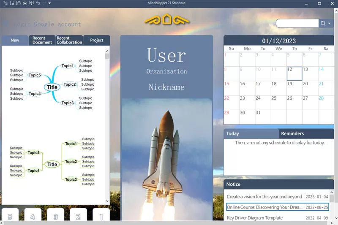Click the Sa weekday column header

(x=326, y=49)
